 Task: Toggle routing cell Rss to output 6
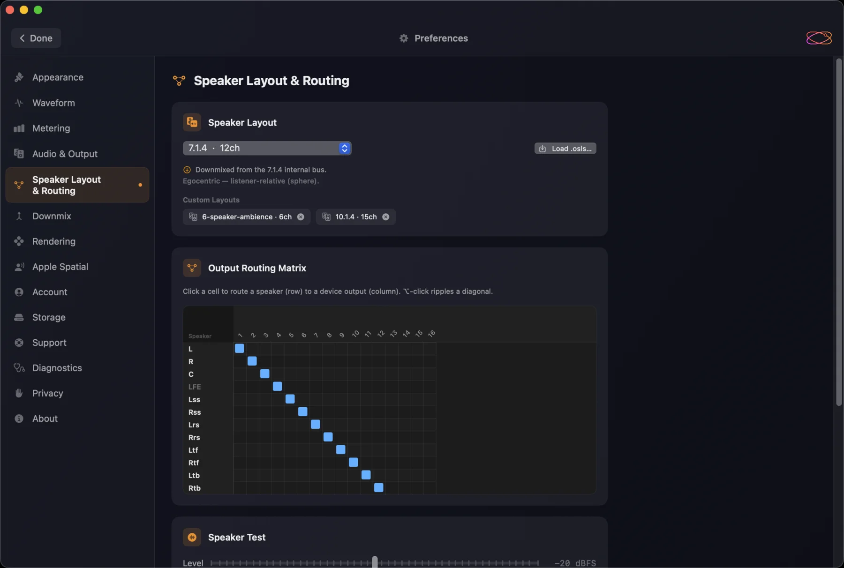(303, 412)
